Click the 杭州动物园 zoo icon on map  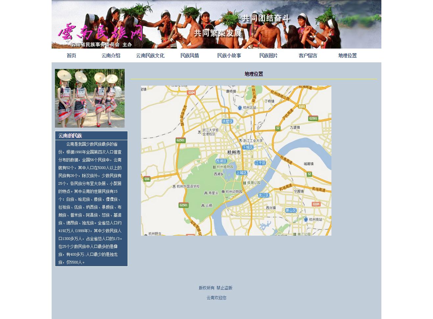pos(223,192)
